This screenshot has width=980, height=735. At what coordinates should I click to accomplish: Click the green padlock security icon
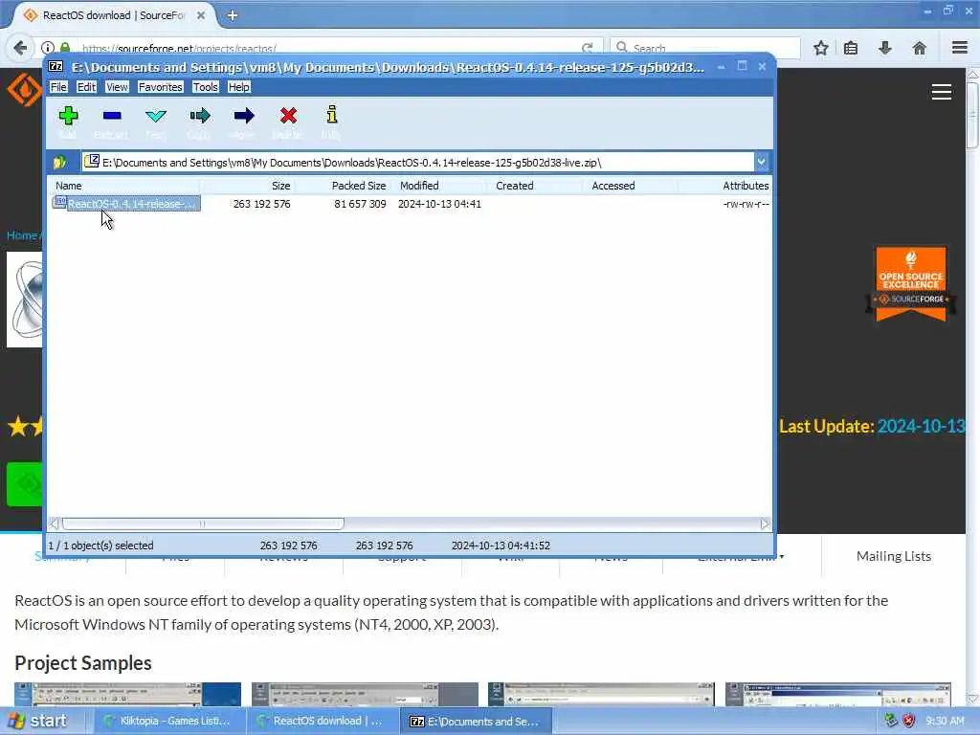click(x=65, y=48)
